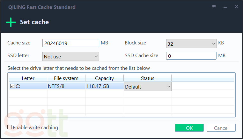Click the green plus Set cache icon
243x139 pixels.
11,22
